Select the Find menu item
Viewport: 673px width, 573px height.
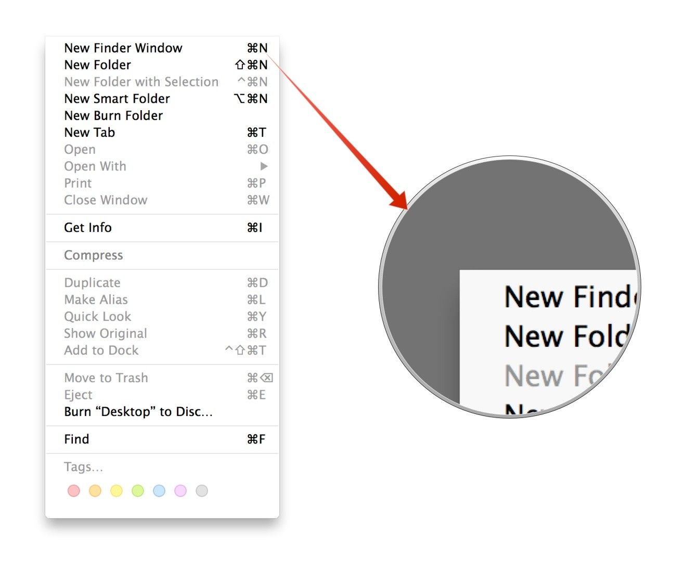coord(76,439)
